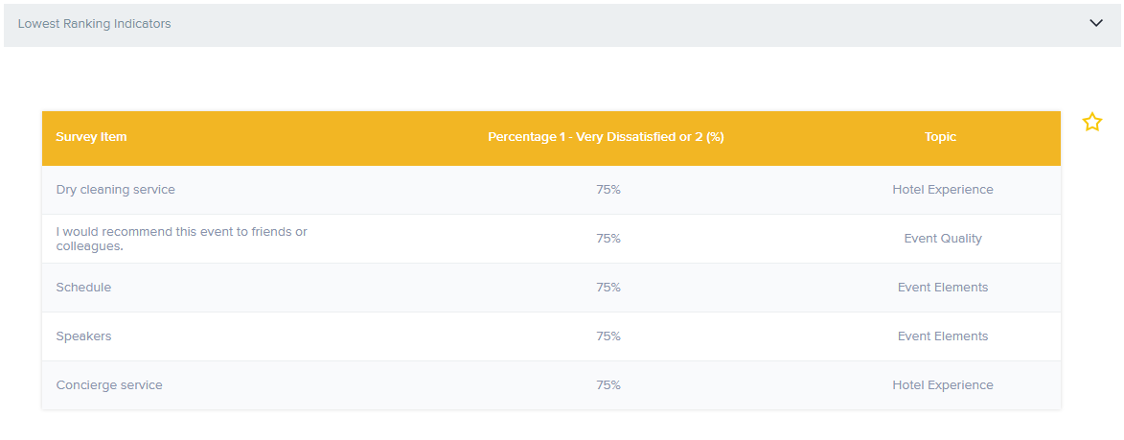Select the Concierge service survey item
This screenshot has width=1124, height=440.
109,385
